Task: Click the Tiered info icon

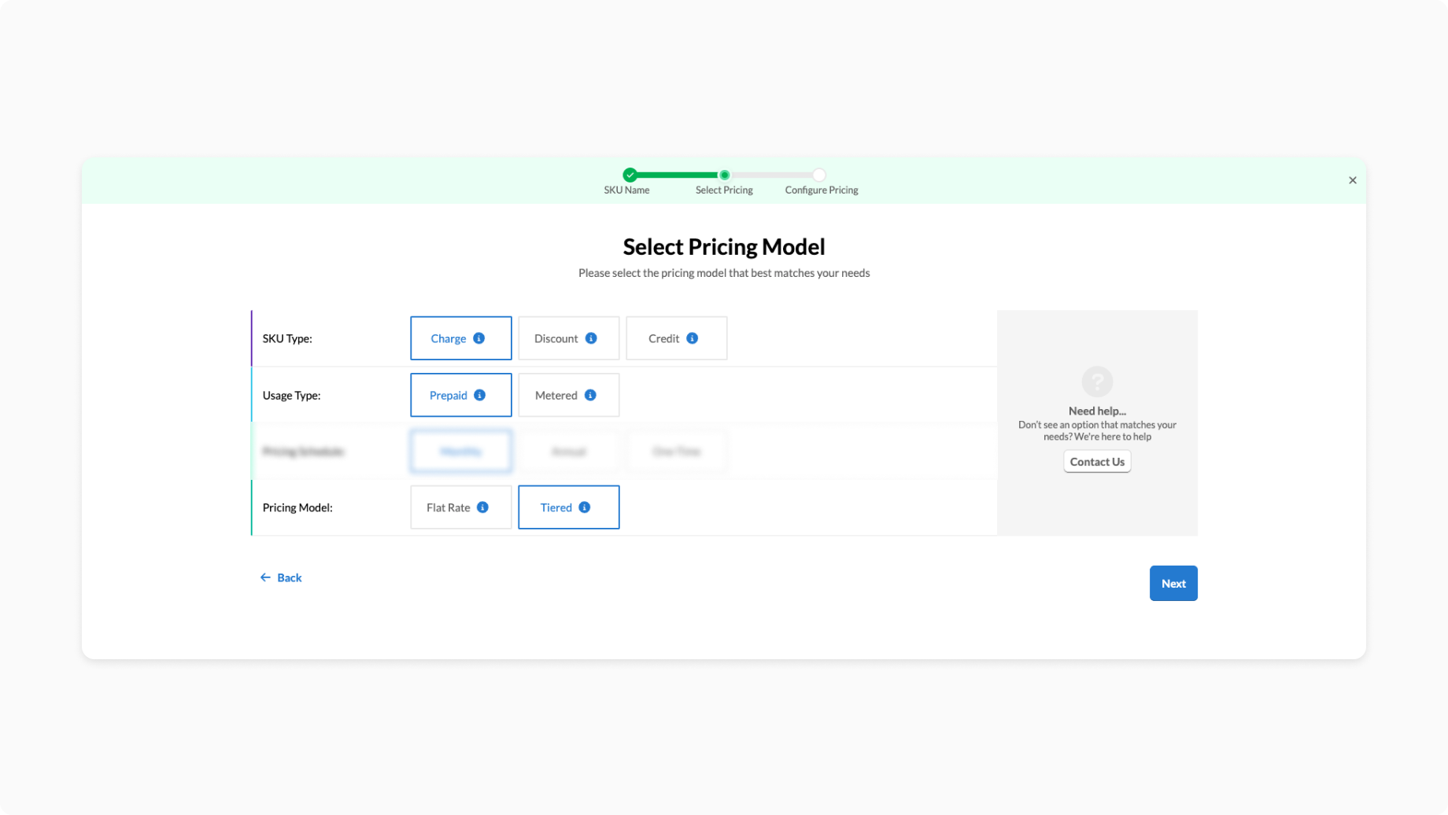Action: [x=584, y=507]
